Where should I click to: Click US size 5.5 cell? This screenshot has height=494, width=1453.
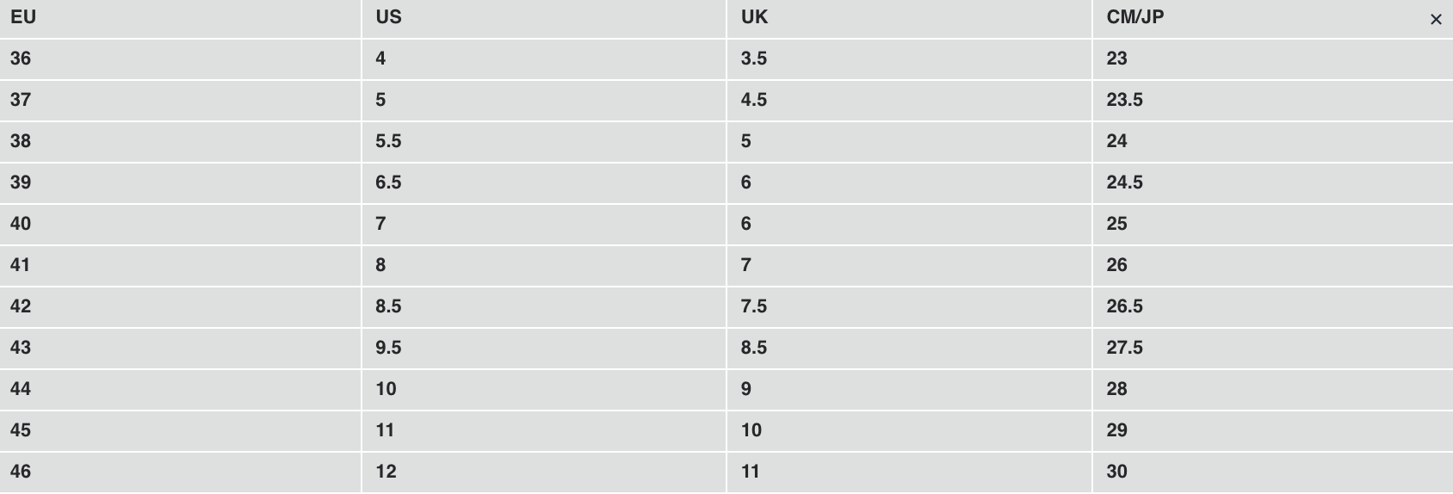(x=388, y=141)
